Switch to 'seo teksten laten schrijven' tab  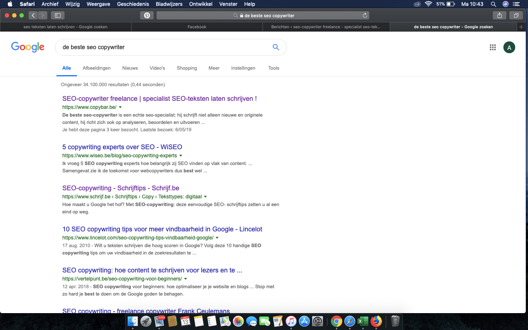point(66,27)
